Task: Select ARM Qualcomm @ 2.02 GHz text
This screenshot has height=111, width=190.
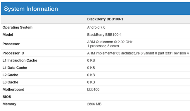Action: click(x=110, y=42)
